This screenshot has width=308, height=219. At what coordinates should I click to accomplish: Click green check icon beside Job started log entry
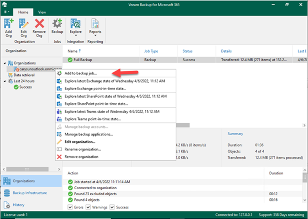pos(70,182)
